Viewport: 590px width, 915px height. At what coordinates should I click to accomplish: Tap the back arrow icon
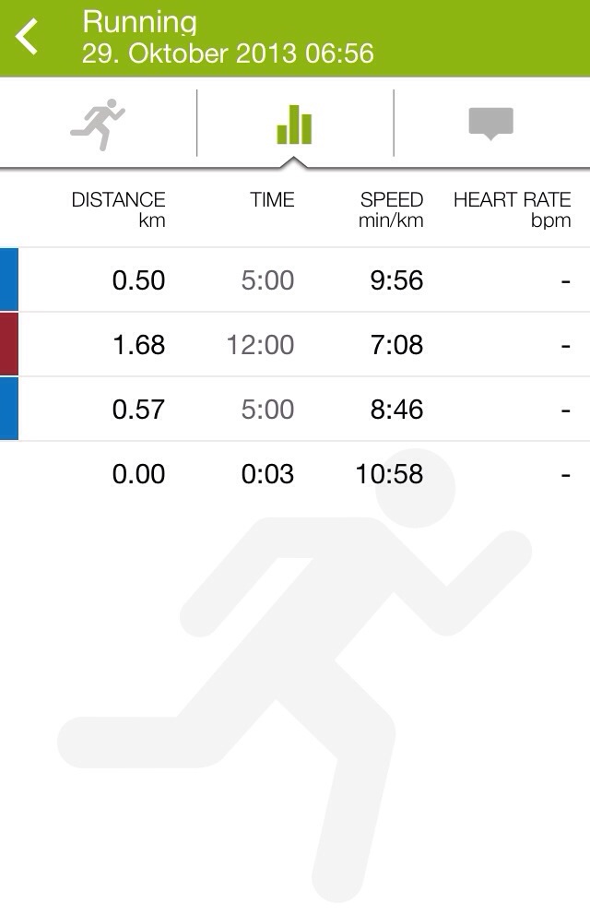(x=28, y=38)
